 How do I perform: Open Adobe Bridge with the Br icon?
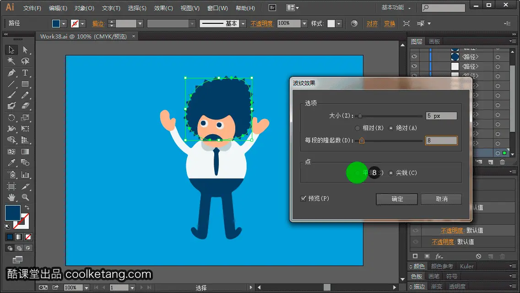tap(272, 8)
